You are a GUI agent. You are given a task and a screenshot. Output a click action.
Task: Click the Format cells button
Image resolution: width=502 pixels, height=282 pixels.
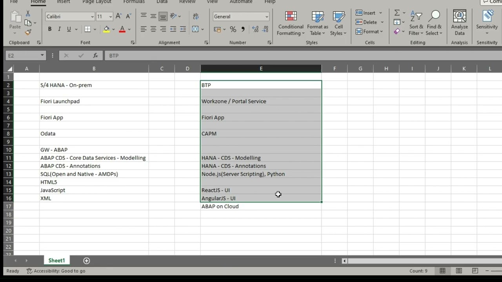click(x=369, y=32)
